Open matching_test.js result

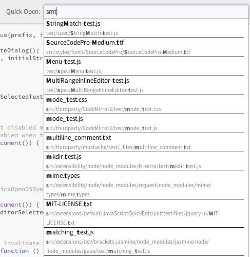144,242
